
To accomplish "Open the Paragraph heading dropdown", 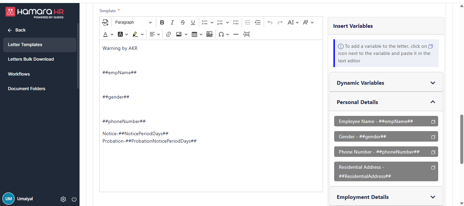I will 133,22.
